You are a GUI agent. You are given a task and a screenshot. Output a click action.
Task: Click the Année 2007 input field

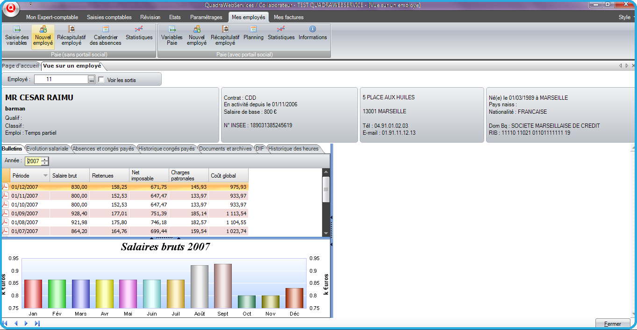pyautogui.click(x=33, y=161)
